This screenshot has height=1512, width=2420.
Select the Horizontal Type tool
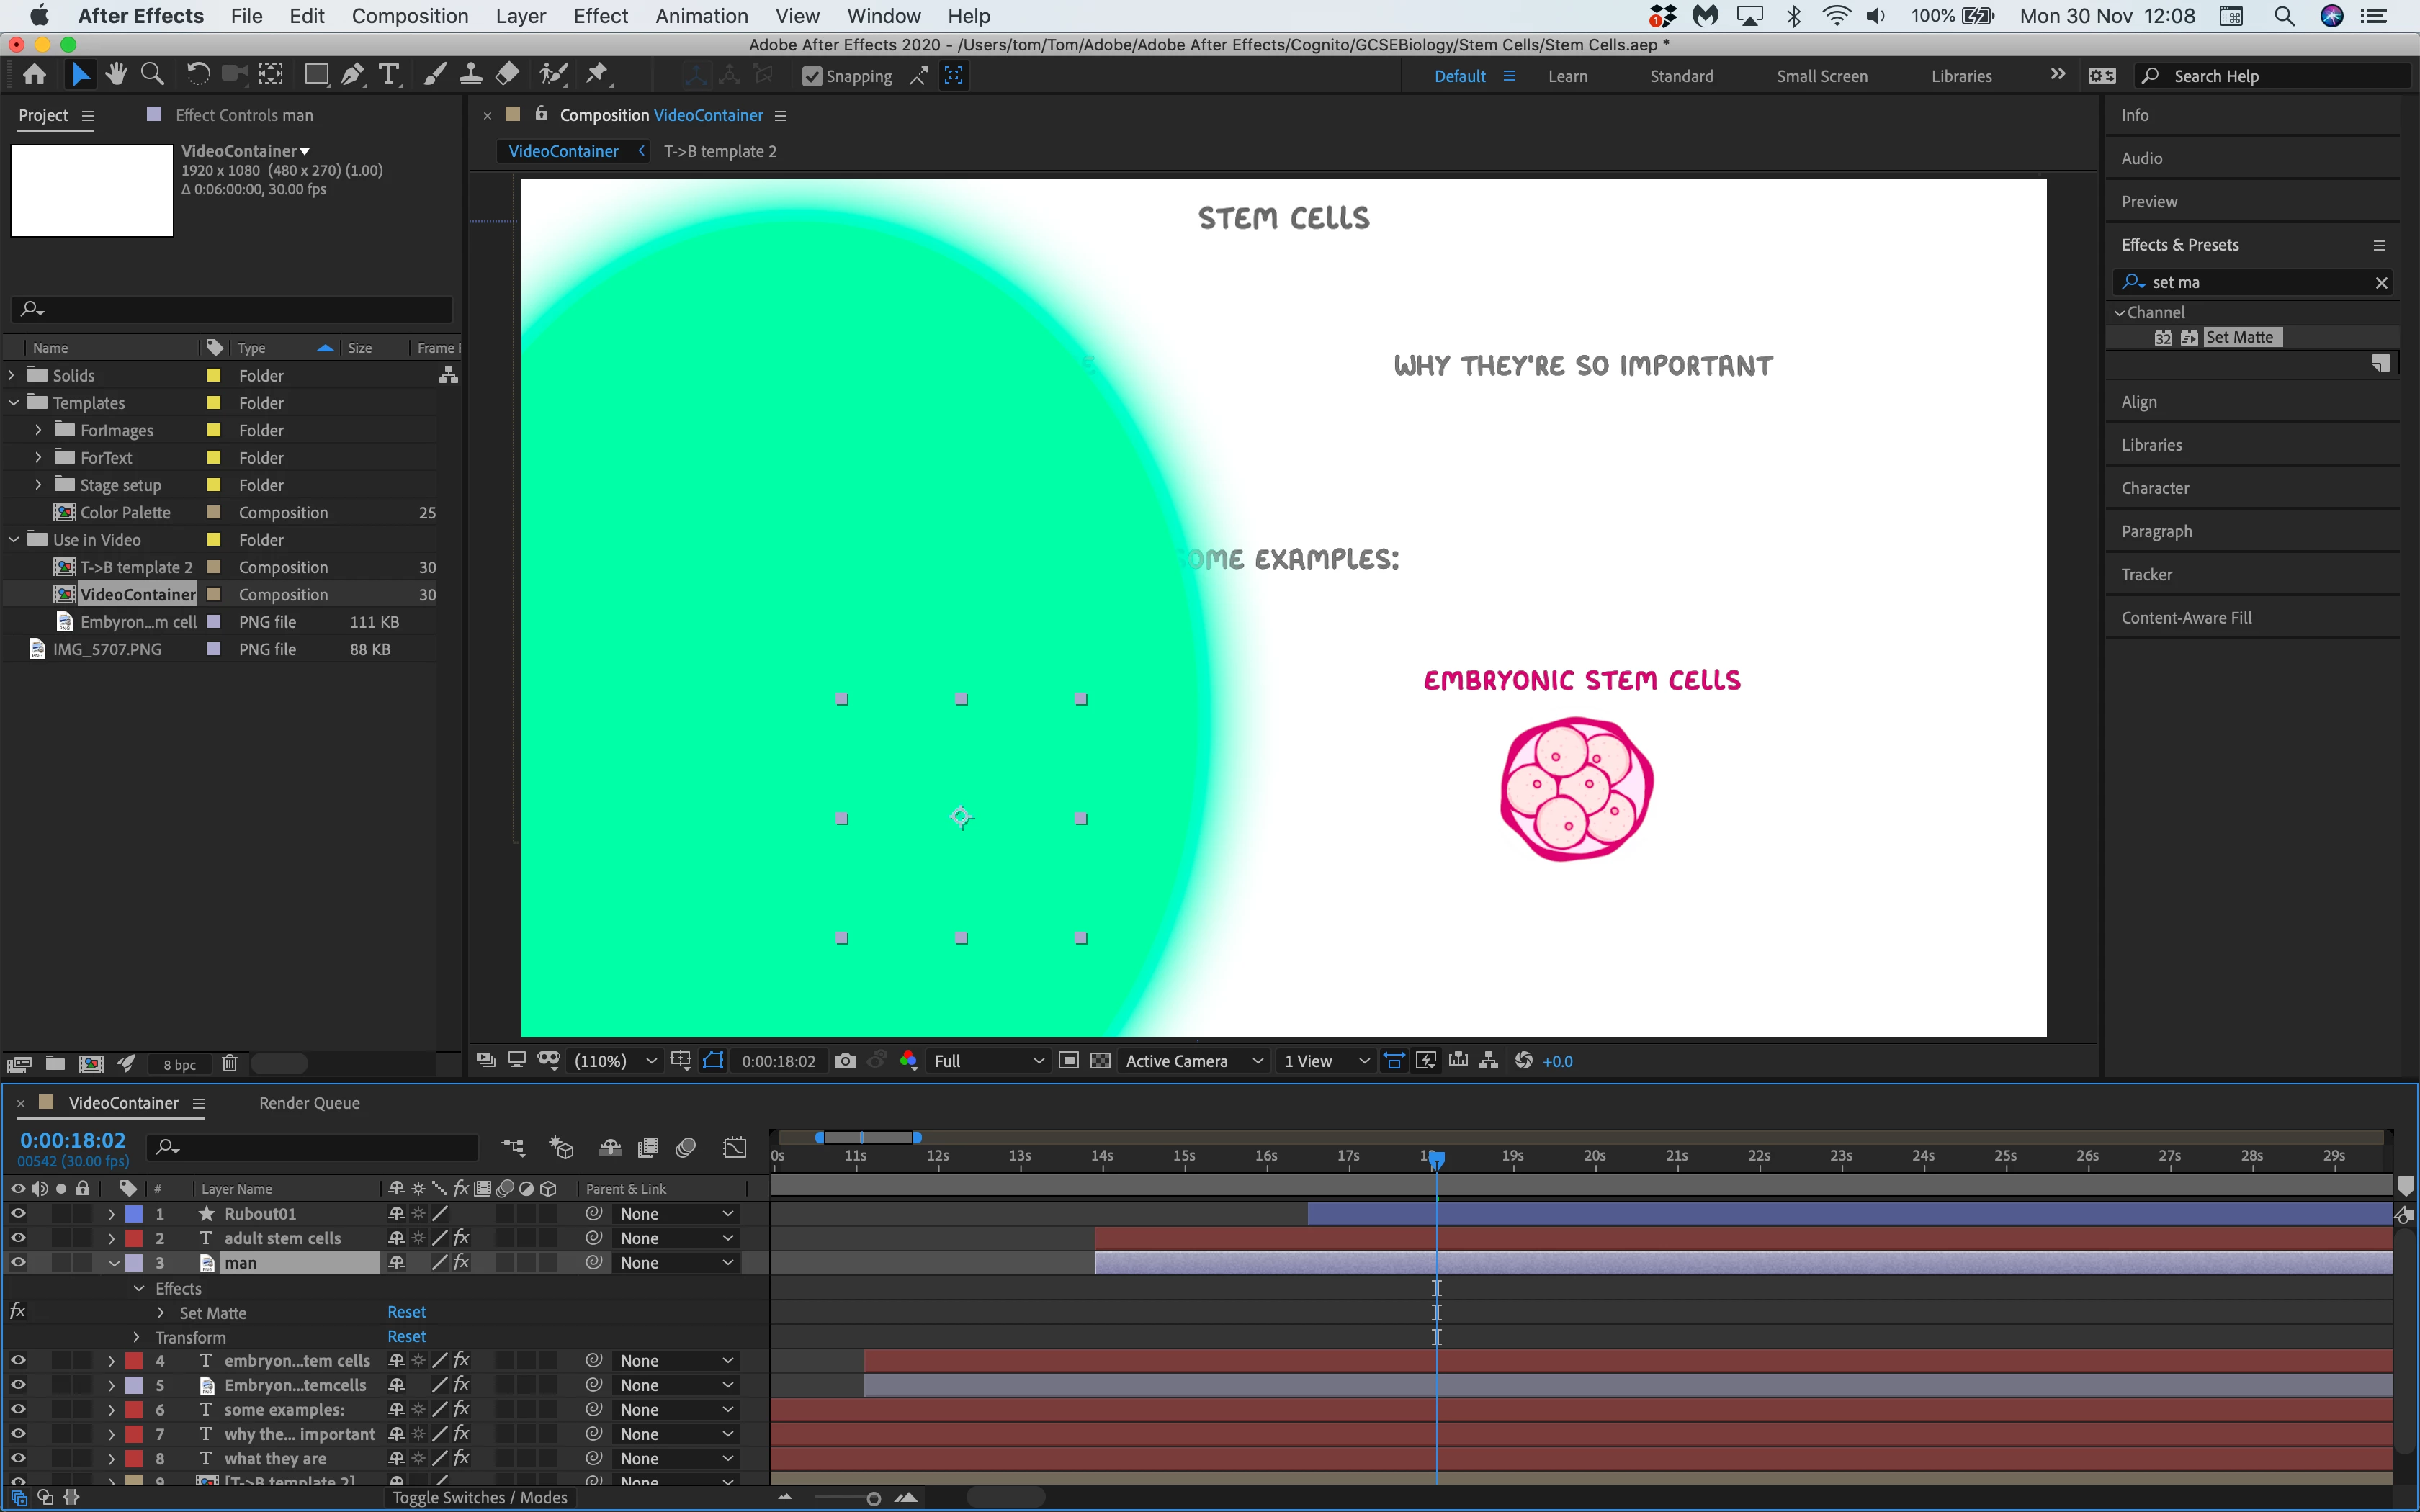389,75
